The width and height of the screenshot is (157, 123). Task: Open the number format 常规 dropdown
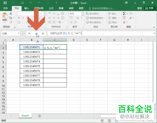coord(82,14)
